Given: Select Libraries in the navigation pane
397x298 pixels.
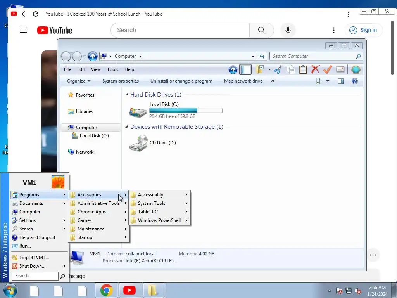Looking at the screenshot, I should [x=81, y=111].
